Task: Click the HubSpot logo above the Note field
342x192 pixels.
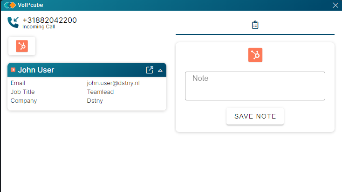Action: pyautogui.click(x=255, y=55)
